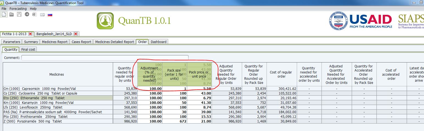Edit PAS pack size cell 30
The width and height of the screenshot is (424, 131).
(175, 112)
